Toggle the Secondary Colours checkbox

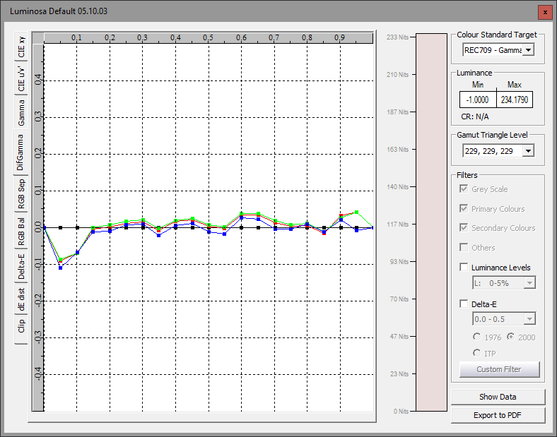464,227
